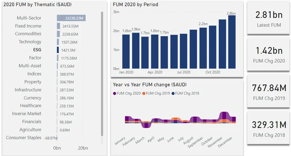Click the Healthcare category label
Viewport: 291px width, 156px height.
coord(31,106)
